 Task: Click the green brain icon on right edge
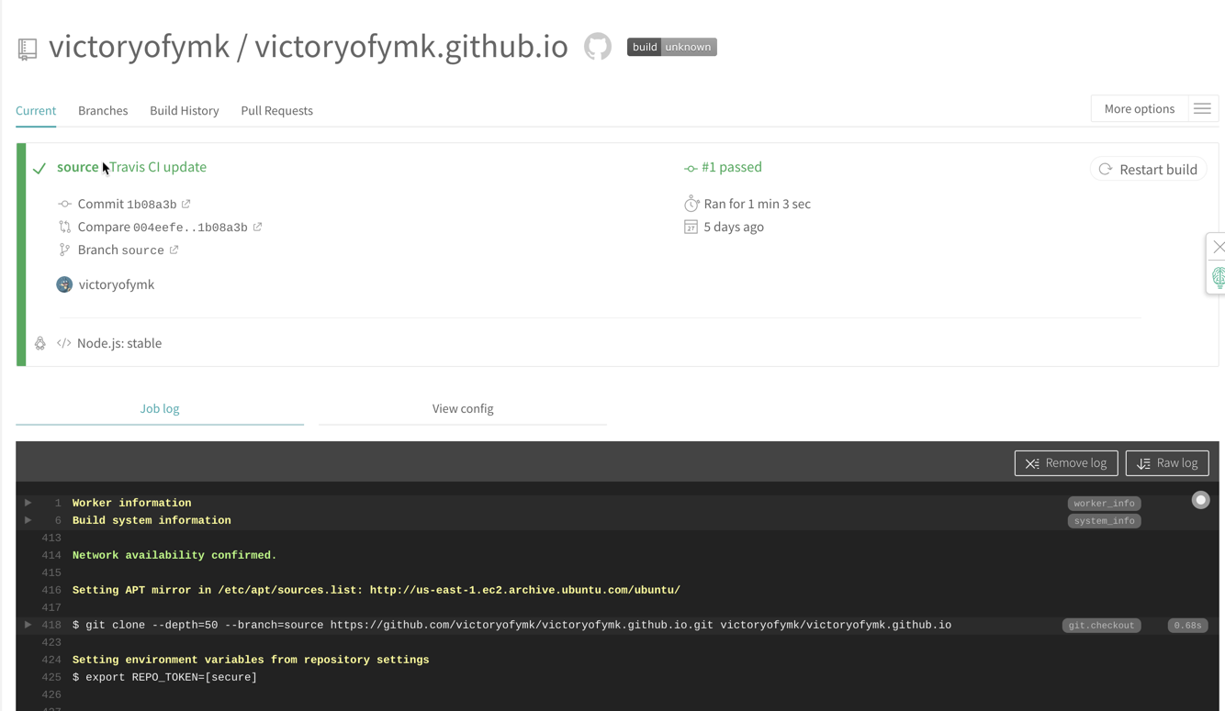tap(1219, 277)
